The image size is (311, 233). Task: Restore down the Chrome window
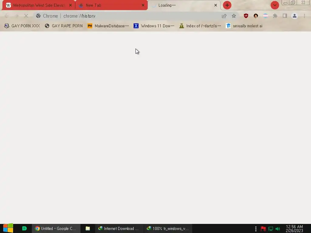[293, 2]
